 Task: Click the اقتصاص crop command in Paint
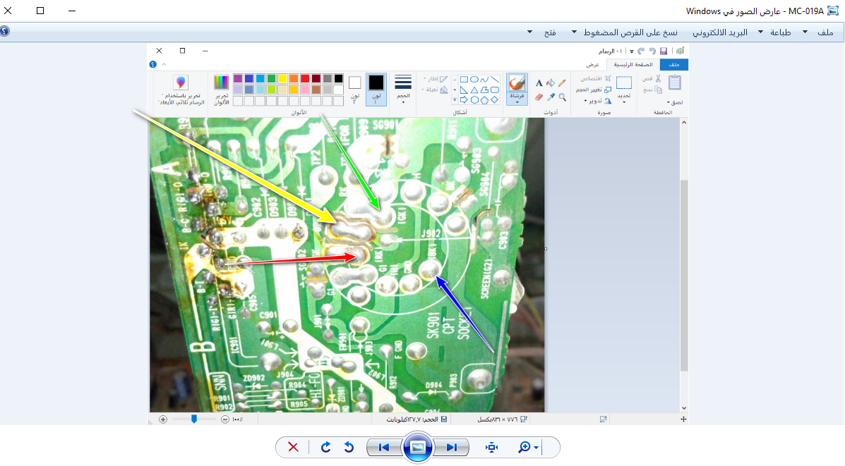coord(595,78)
